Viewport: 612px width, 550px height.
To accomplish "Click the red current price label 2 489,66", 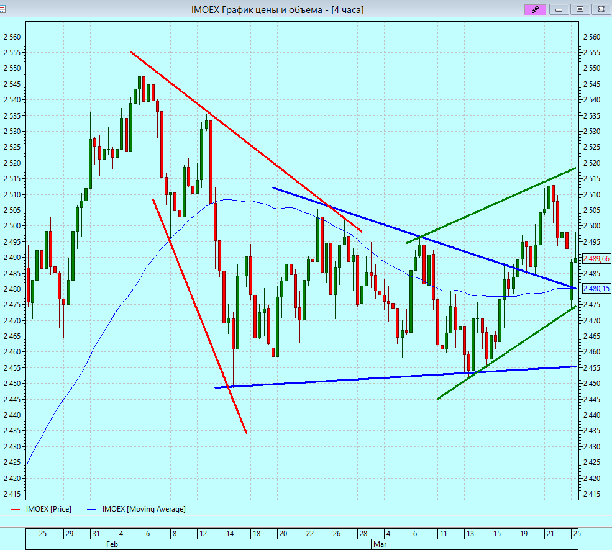I will click(596, 259).
